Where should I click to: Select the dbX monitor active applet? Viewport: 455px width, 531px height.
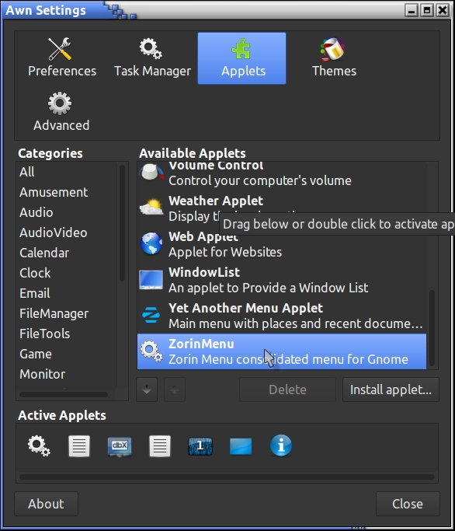click(x=120, y=447)
